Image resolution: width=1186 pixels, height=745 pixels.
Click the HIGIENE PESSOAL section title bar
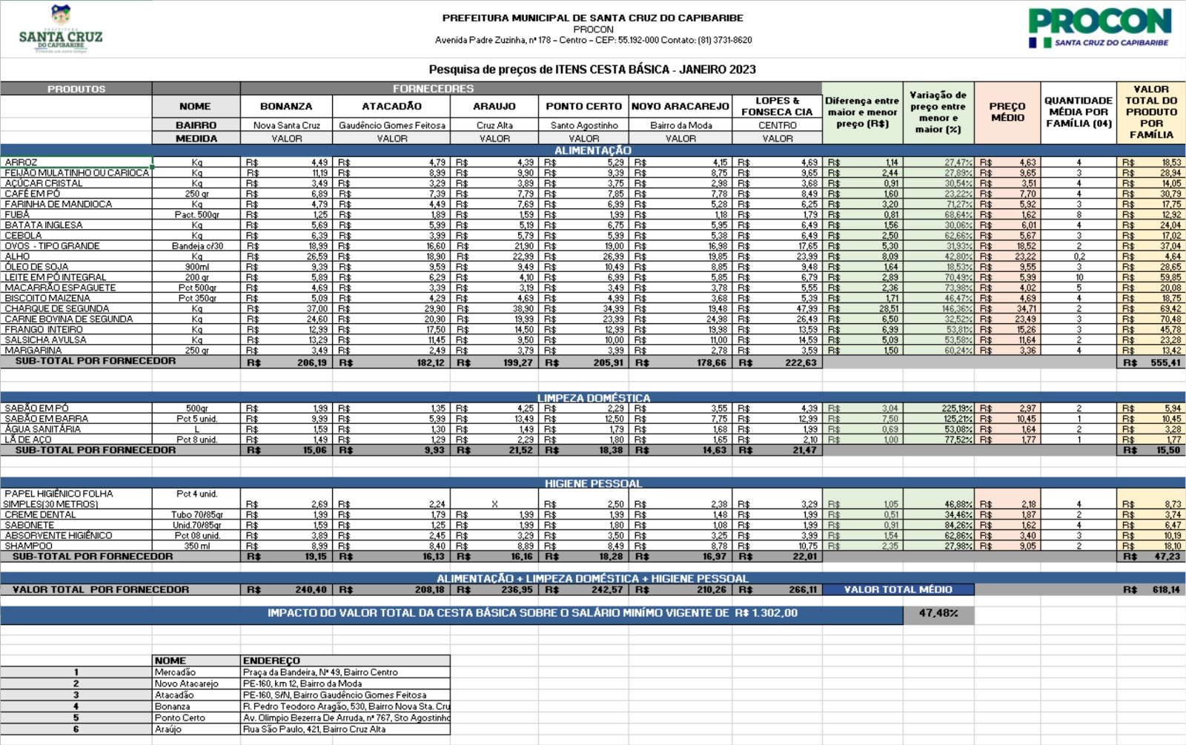593,483
